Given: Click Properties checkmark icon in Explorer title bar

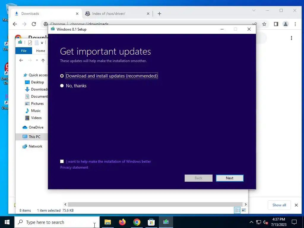Looking at the screenshot, I should click(30, 43).
